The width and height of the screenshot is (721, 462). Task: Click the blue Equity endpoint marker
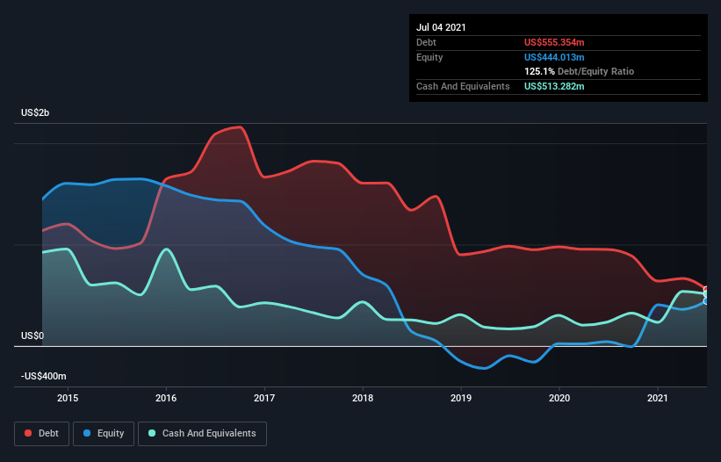coord(706,301)
